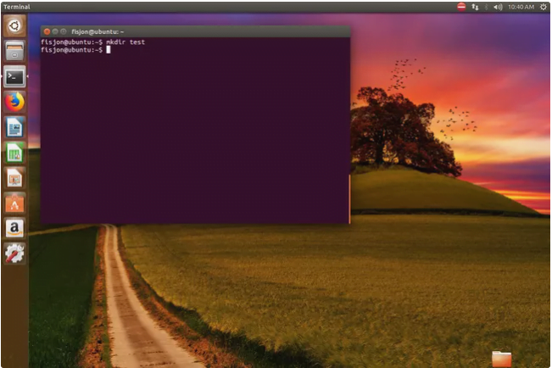Select the Terminal icon in launcher

14,76
